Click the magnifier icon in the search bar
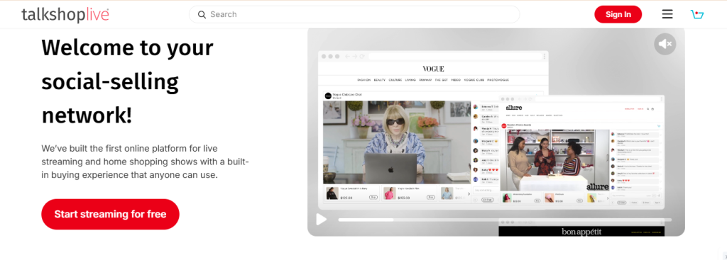The width and height of the screenshot is (727, 260). [x=202, y=14]
